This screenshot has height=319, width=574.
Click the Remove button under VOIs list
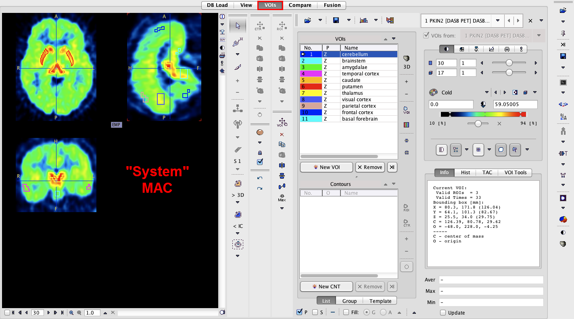(x=370, y=167)
